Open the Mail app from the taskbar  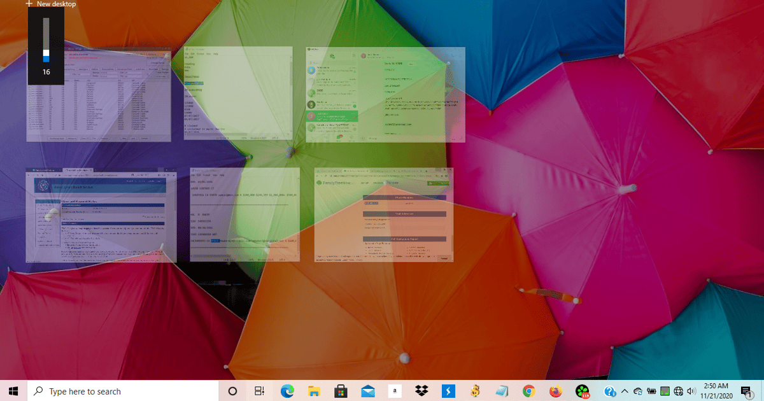[x=368, y=391]
